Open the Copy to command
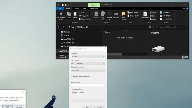Screen dimensions: 192x108 tap(102, 16)
